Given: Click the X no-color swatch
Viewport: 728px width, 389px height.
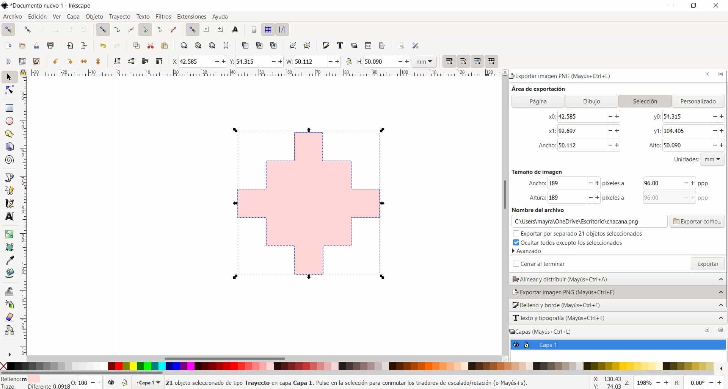Looking at the screenshot, I should [3, 366].
